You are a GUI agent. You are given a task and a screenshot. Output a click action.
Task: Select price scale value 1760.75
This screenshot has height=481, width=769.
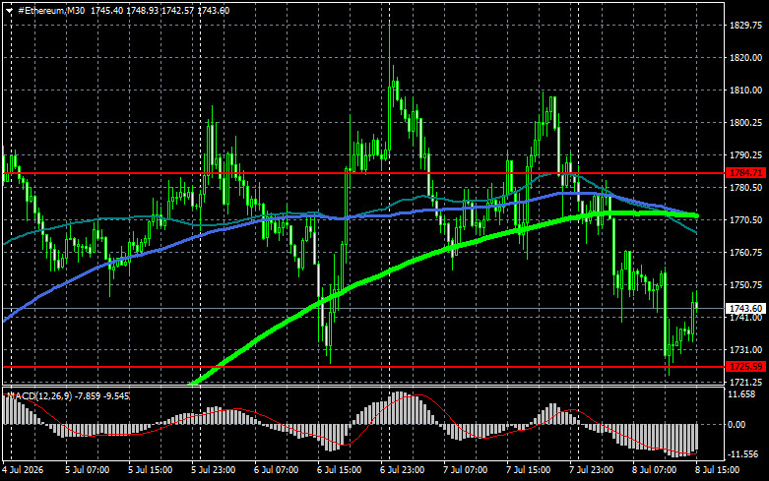click(746, 252)
